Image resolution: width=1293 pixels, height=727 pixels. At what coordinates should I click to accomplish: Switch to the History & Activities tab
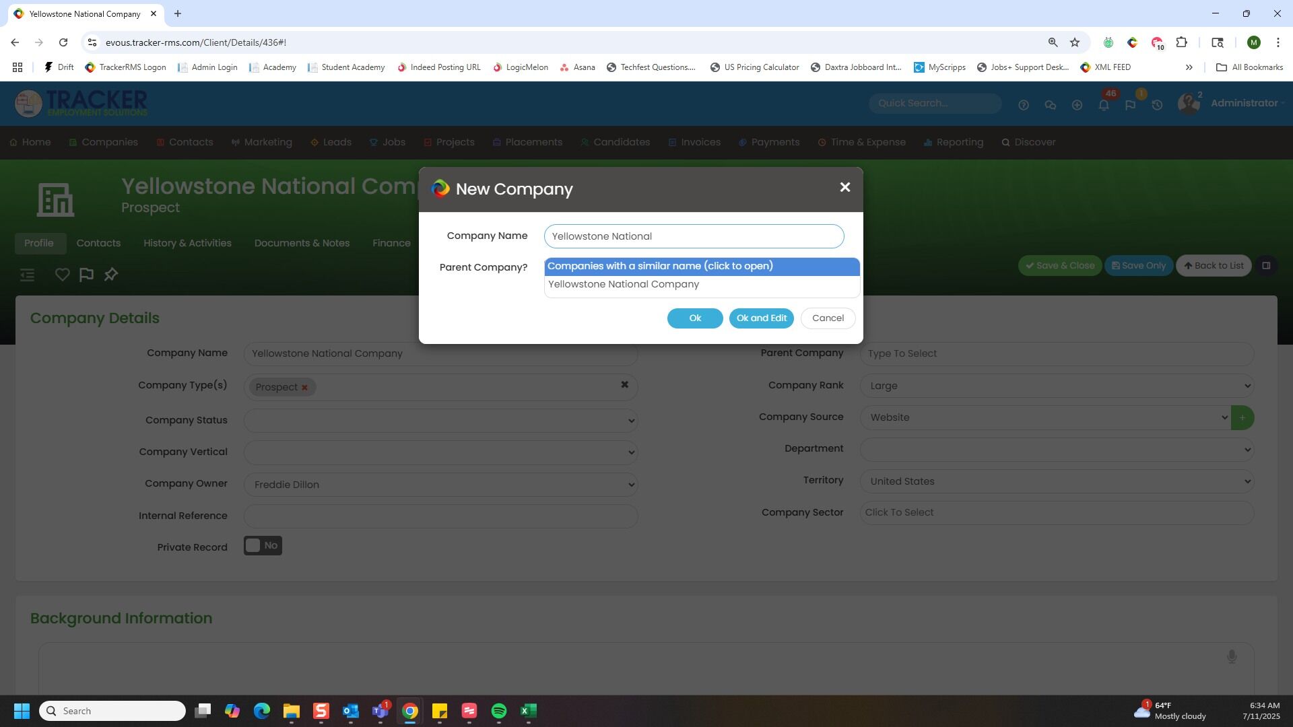pos(187,243)
